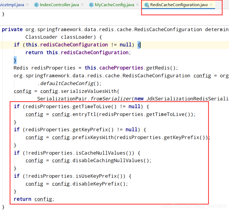Click '!redisProperties.isUseKeyPrefix()' condition

[75, 176]
